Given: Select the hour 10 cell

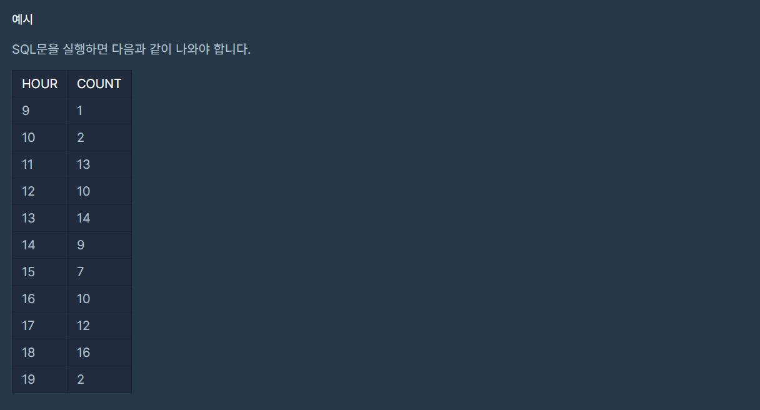Looking at the screenshot, I should pyautogui.click(x=39, y=137).
